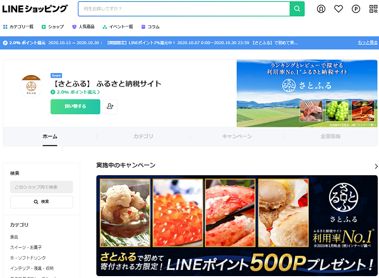This screenshot has height=278, width=379.
Task: Switch to the キャンペーン tab
Action: coord(237,137)
